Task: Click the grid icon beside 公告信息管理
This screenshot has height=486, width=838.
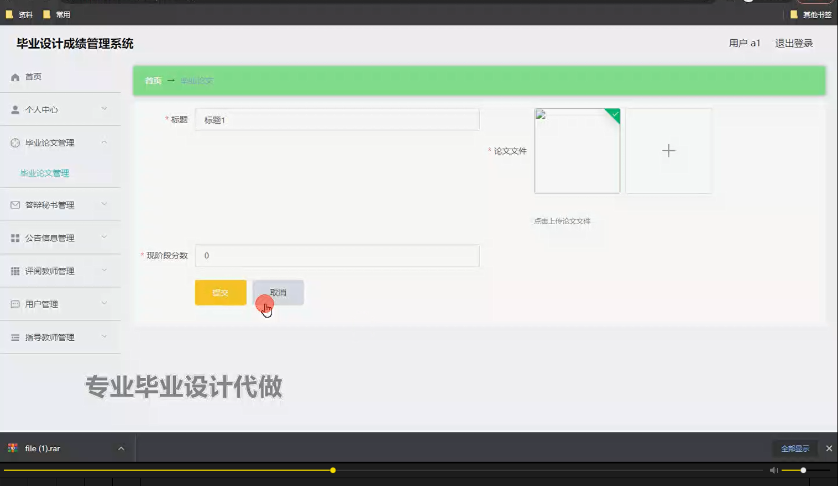Action: (x=15, y=237)
